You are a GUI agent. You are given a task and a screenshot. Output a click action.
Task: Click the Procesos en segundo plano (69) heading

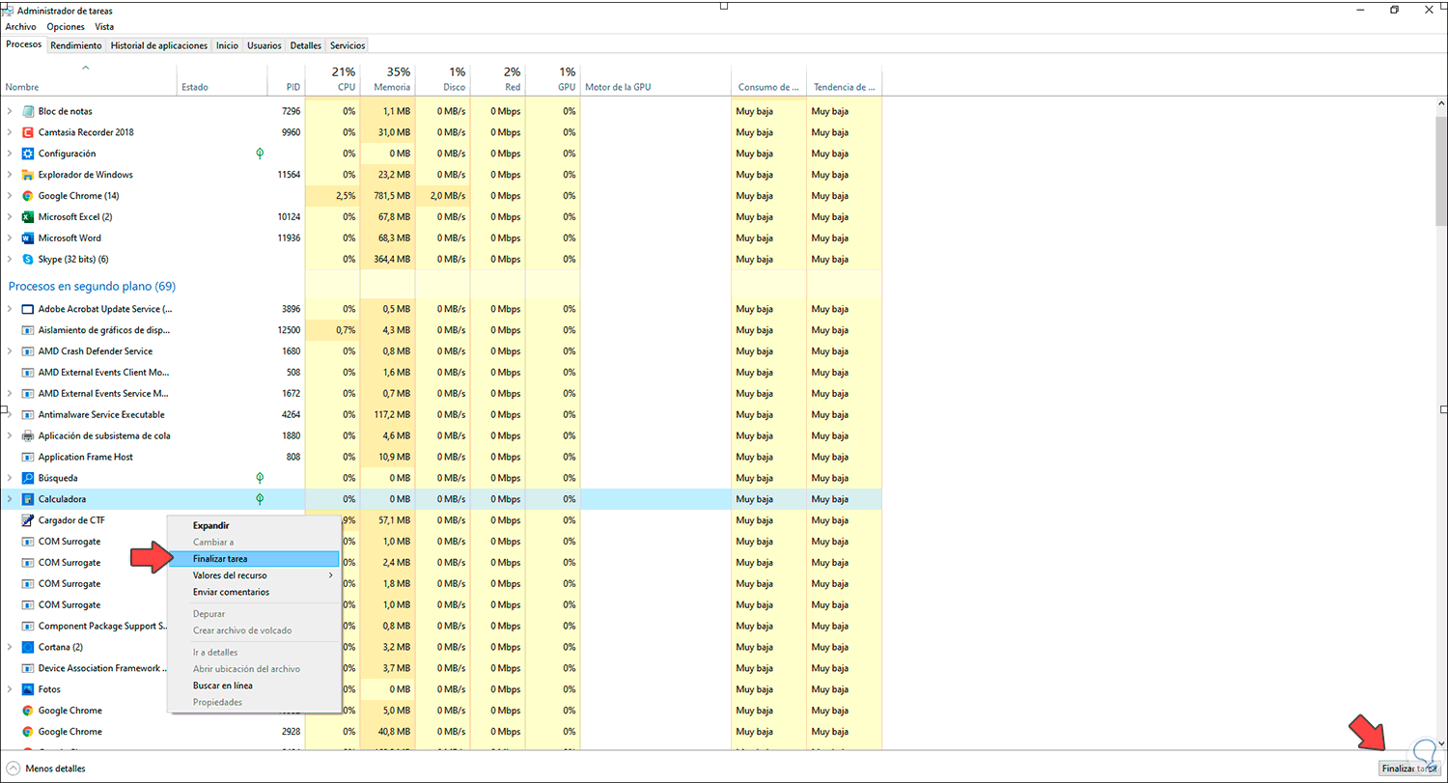(92, 287)
